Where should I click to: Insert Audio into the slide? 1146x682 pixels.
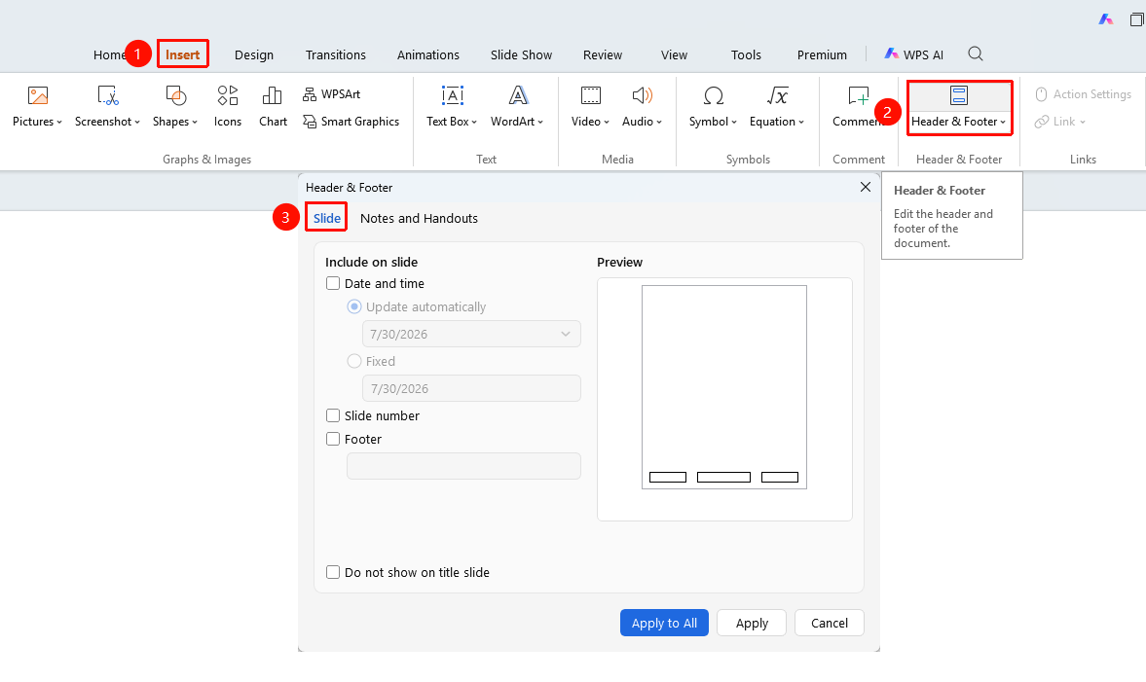(642, 107)
